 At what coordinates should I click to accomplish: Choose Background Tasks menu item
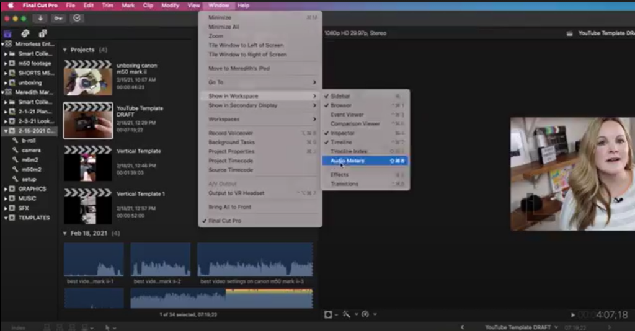pyautogui.click(x=260, y=143)
